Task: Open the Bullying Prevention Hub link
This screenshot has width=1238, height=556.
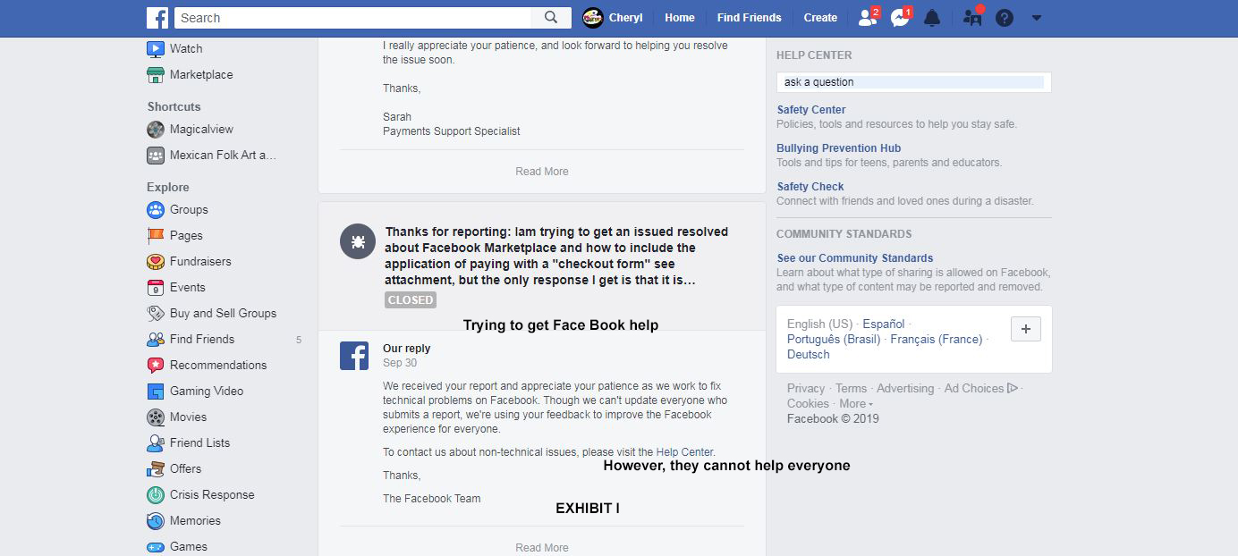Action: 838,148
